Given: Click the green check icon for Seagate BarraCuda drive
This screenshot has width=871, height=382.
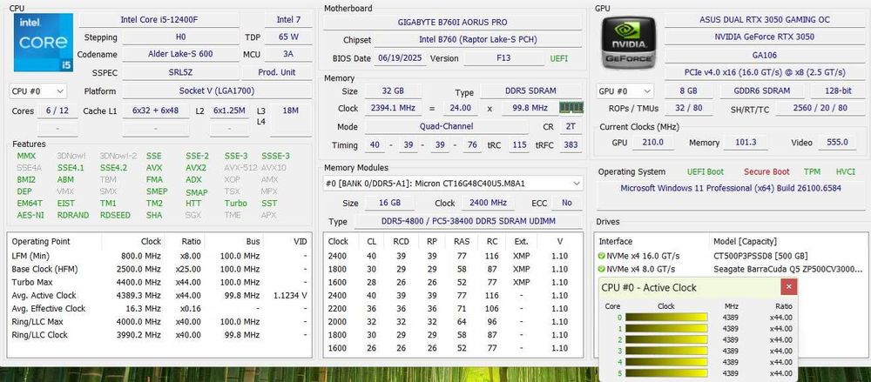Looking at the screenshot, I should [601, 269].
